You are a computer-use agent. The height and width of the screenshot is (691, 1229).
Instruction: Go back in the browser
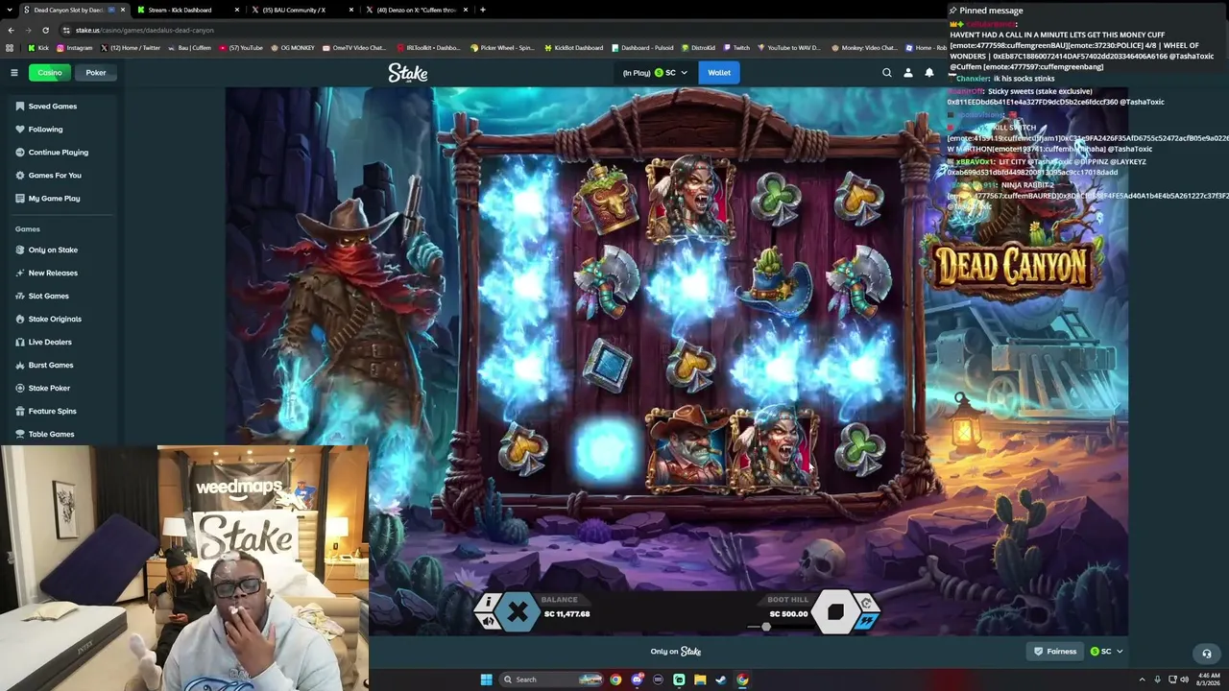click(x=11, y=30)
